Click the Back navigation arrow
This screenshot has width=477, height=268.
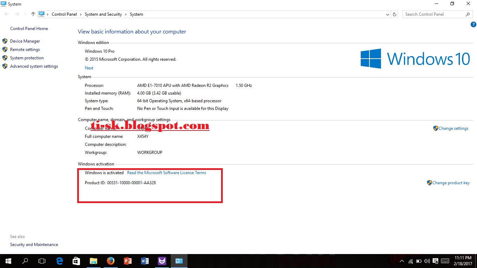pyautogui.click(x=7, y=14)
